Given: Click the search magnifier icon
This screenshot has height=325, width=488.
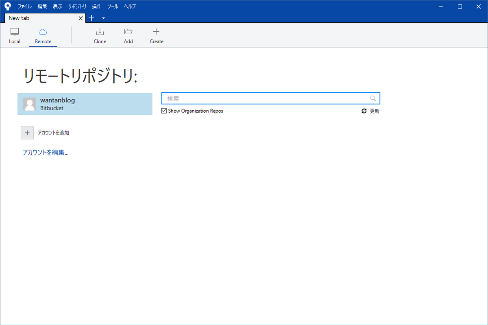Looking at the screenshot, I should (x=373, y=98).
